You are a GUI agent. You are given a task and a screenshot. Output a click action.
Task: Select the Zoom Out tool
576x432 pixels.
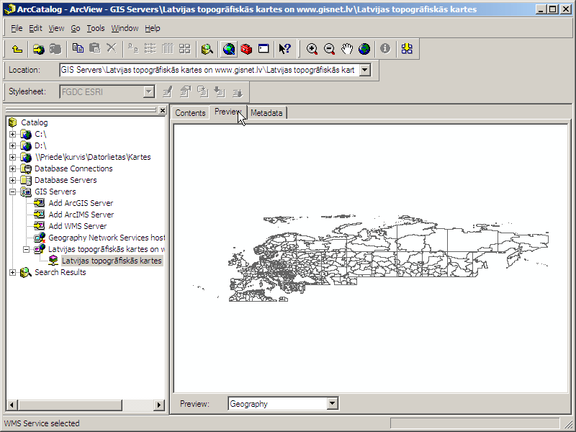tap(330, 48)
